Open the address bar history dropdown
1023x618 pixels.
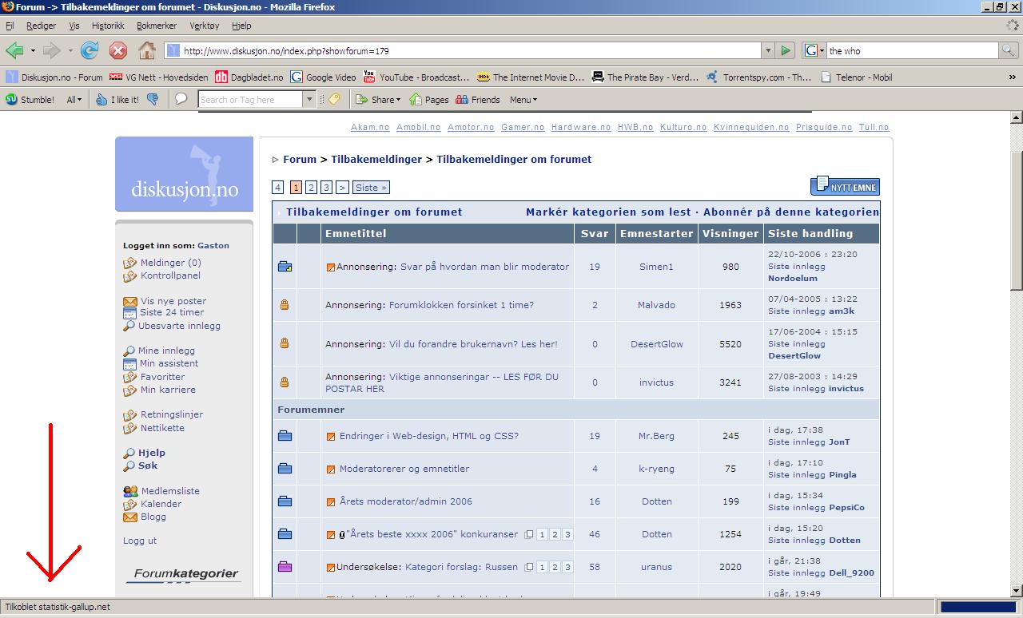pyautogui.click(x=768, y=50)
